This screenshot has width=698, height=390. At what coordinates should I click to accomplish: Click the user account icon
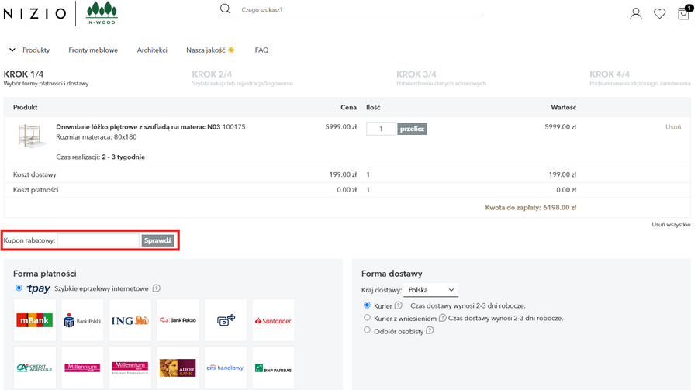[x=636, y=13]
